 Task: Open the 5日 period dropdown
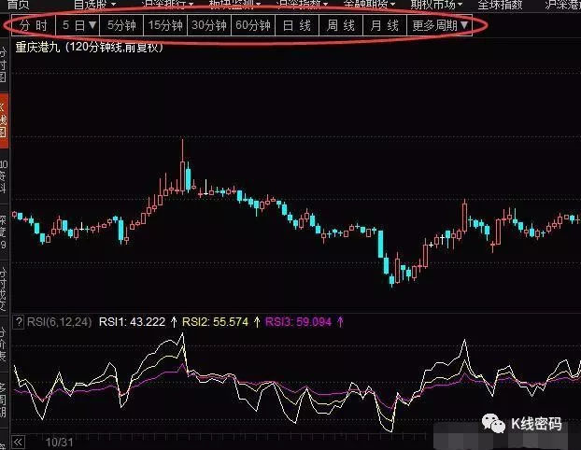click(x=78, y=25)
